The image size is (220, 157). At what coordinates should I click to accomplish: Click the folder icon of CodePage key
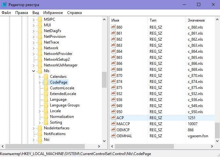(46, 82)
